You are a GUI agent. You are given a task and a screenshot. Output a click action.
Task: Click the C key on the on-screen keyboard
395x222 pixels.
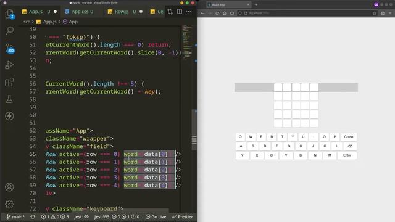272,155
